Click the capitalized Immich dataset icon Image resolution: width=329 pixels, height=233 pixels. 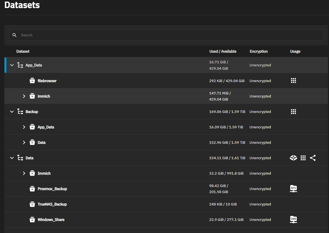pos(32,173)
